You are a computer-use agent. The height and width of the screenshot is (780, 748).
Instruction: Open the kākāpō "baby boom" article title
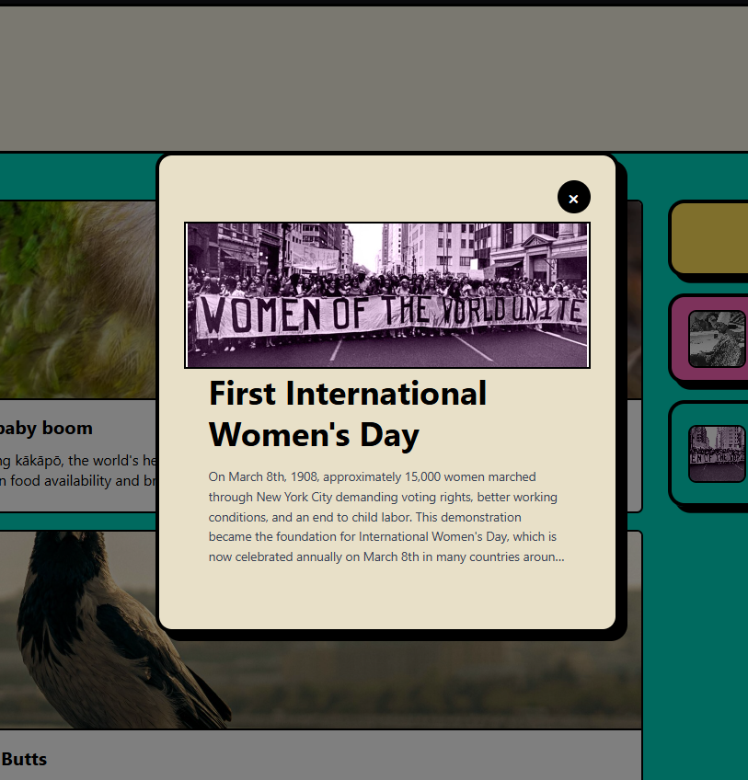tap(46, 429)
